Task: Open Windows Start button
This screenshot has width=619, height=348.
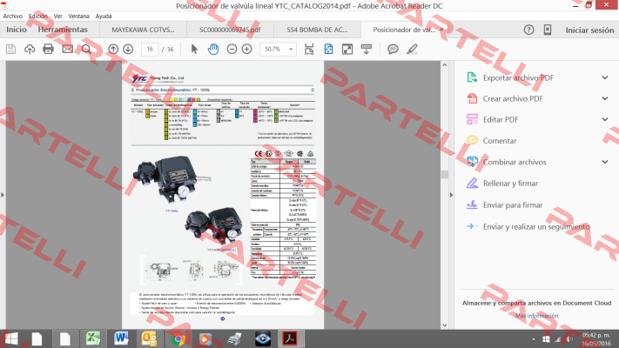Action: (11, 339)
